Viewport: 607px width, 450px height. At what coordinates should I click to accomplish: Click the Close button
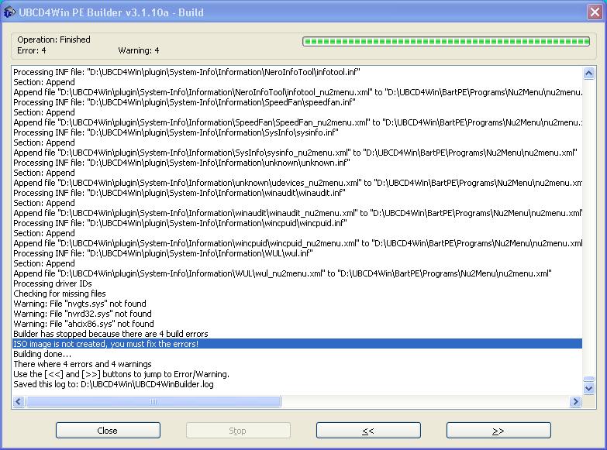coord(108,431)
